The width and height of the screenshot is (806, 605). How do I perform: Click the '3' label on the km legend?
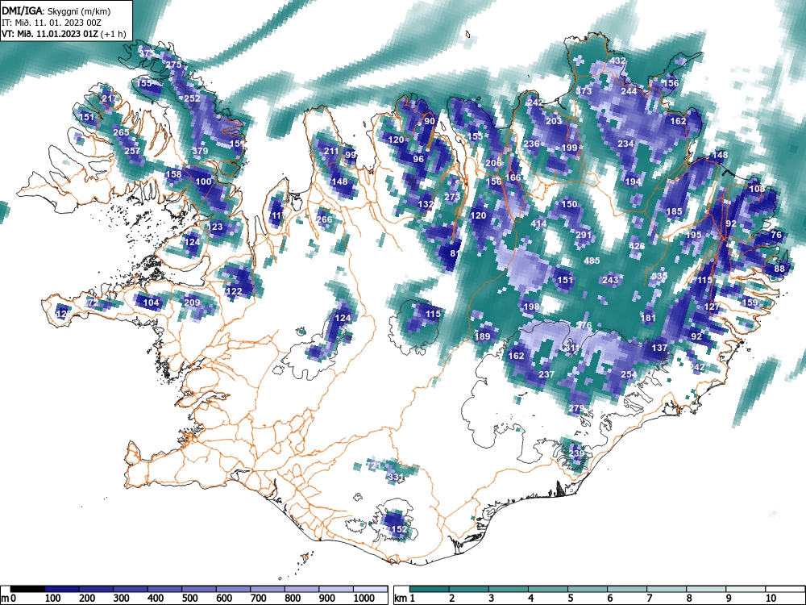[492, 599]
